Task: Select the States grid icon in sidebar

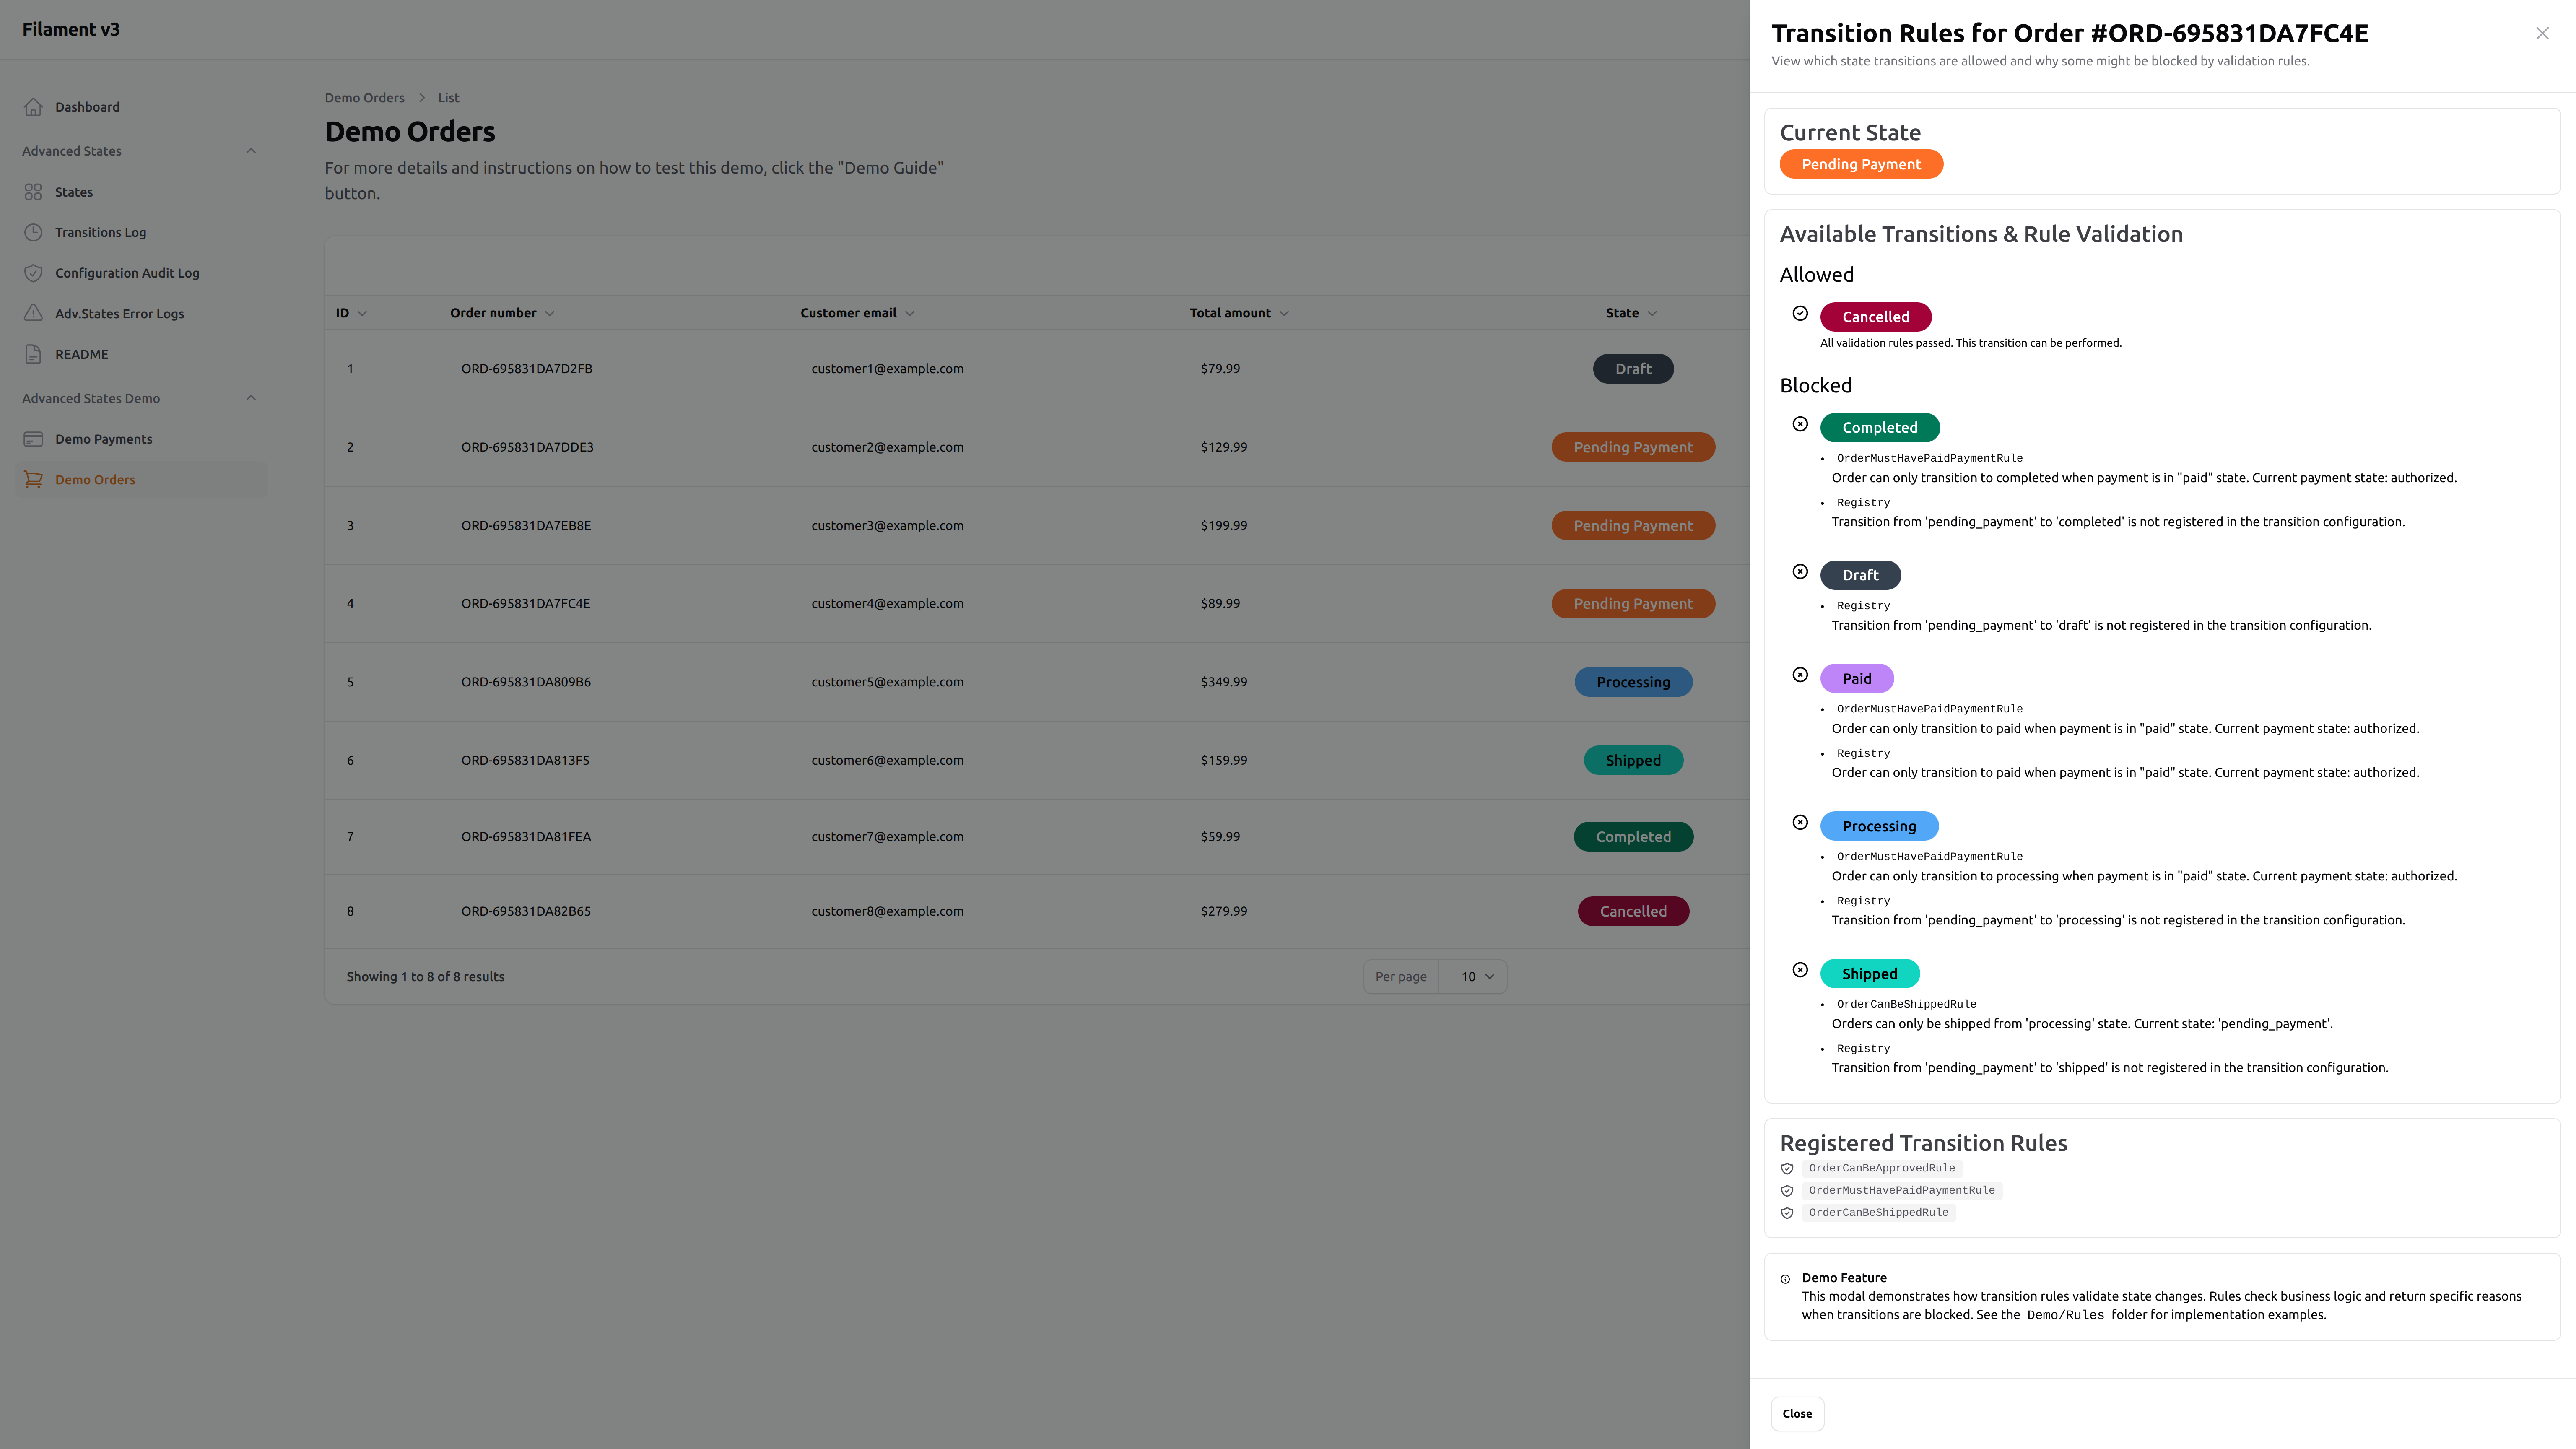Action: (x=34, y=191)
